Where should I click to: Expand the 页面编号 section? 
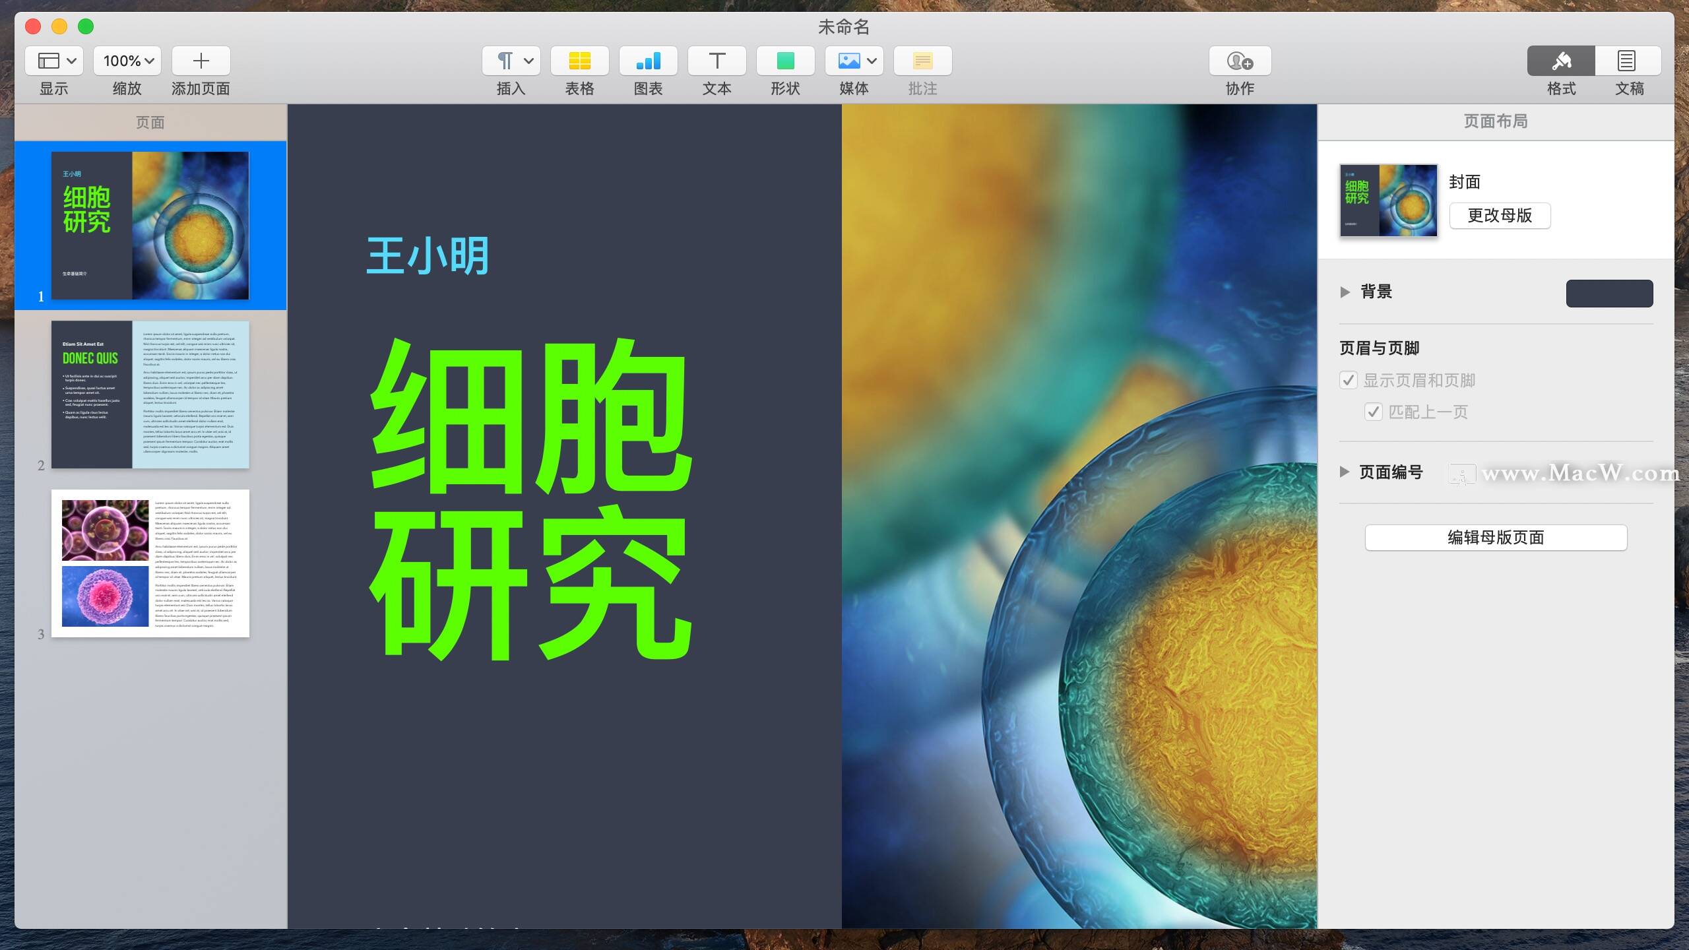coord(1345,472)
